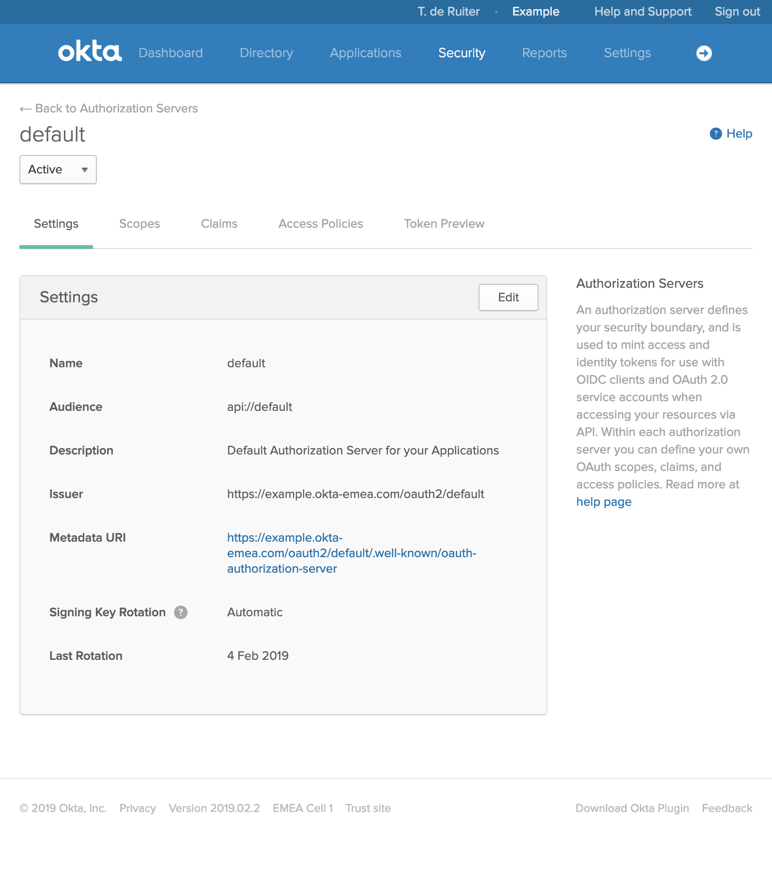Click the Description field label
Viewport: 772px width, 873px height.
81,451
